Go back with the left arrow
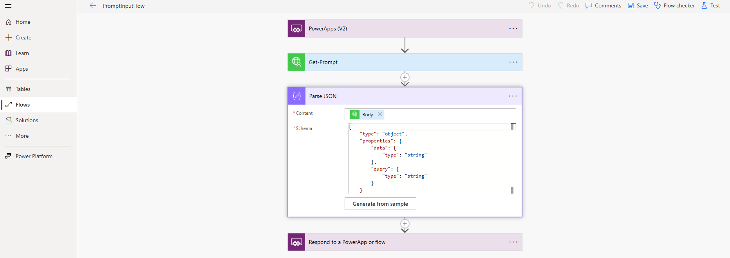Viewport: 730px width, 258px height. coord(93,5)
